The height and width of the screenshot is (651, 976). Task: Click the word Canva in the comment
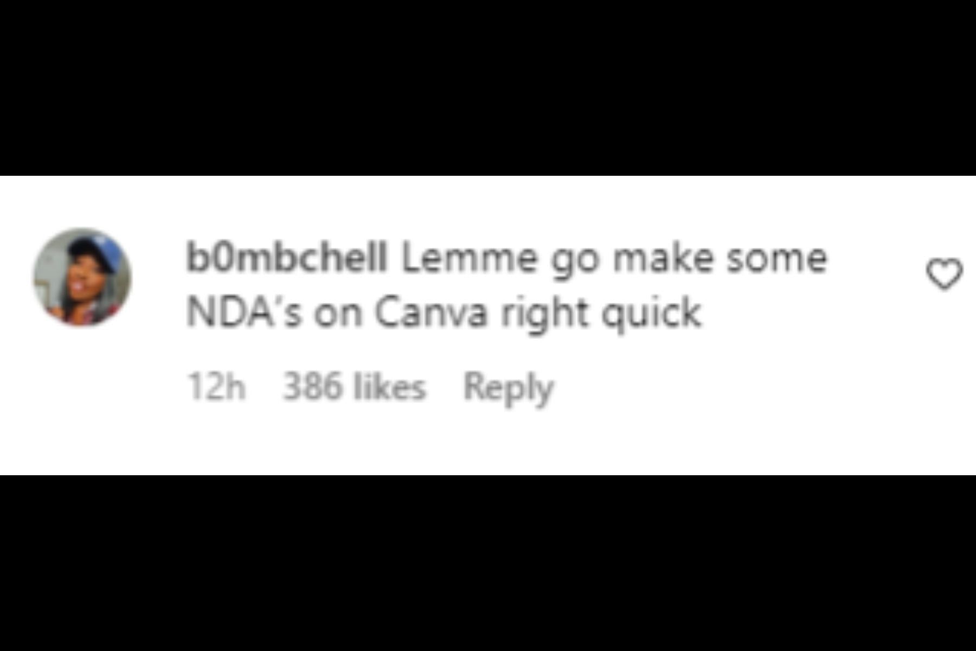click(431, 312)
